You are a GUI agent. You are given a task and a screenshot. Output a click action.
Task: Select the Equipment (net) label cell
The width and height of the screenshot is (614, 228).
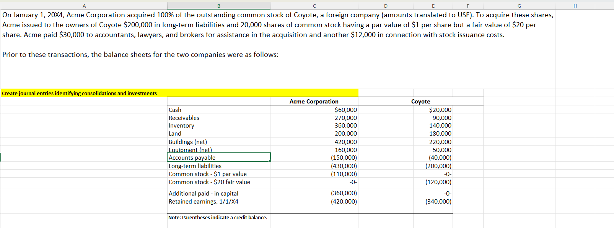pos(219,149)
